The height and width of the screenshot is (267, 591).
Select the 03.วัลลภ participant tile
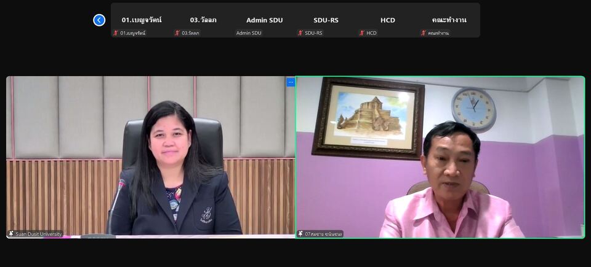[203, 20]
